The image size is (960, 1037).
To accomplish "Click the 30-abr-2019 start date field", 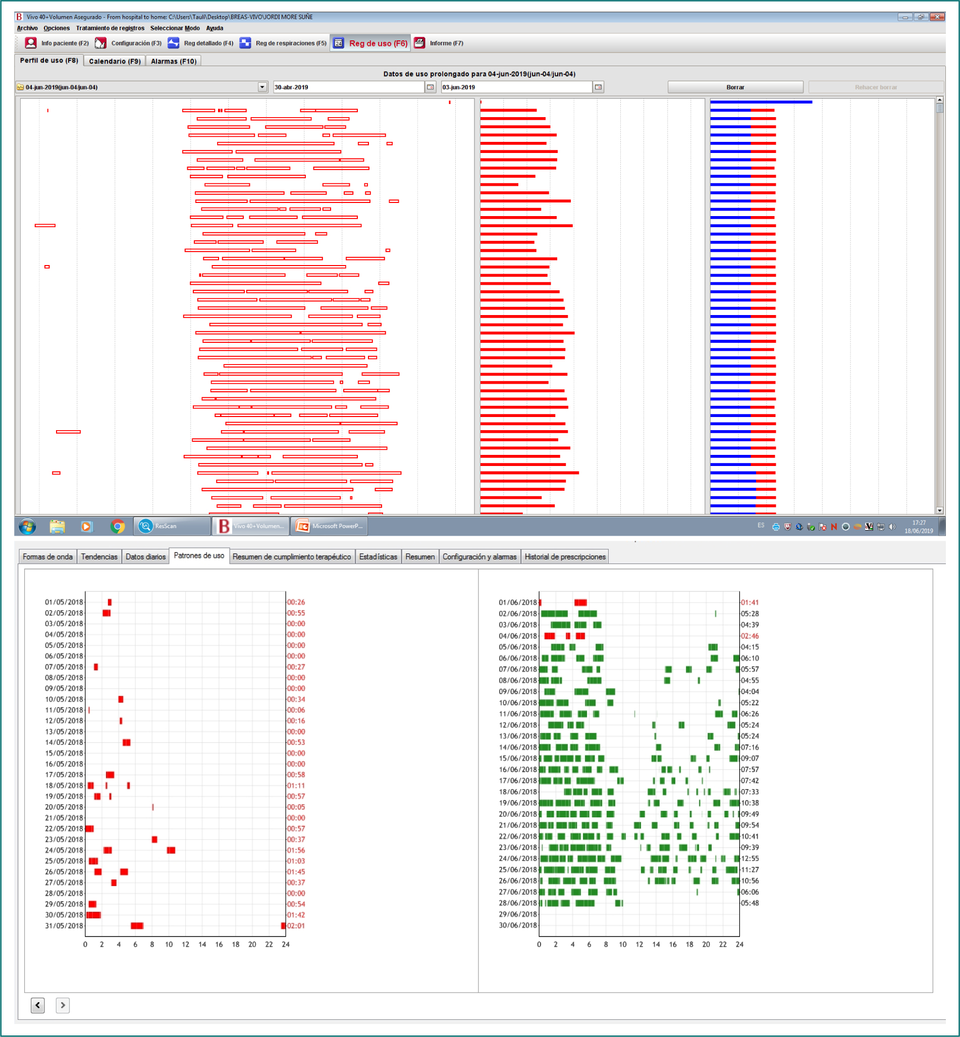I will coord(349,87).
